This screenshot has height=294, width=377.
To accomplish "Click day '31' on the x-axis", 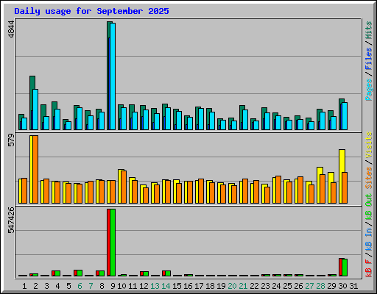I will (x=353, y=286).
